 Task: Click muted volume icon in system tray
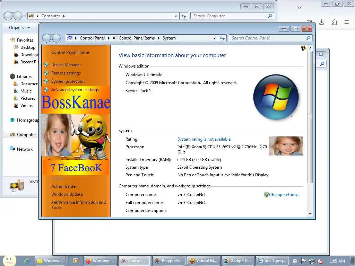320,261
